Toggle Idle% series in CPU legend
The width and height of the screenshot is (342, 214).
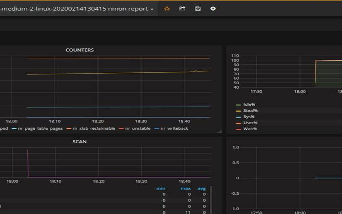click(x=249, y=104)
